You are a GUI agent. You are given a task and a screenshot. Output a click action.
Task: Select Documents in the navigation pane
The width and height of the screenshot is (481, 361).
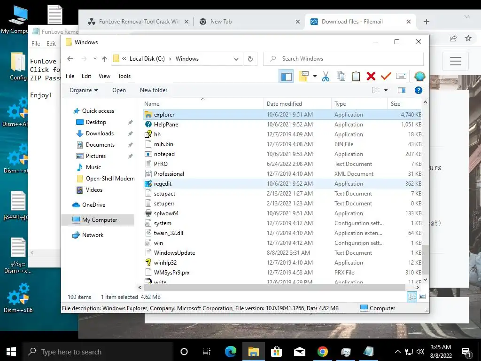point(100,145)
